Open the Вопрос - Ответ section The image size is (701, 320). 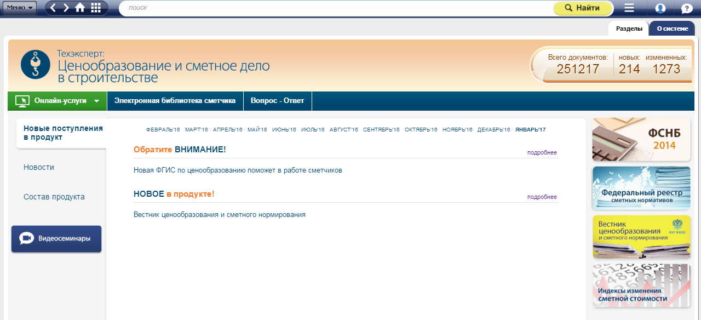277,101
